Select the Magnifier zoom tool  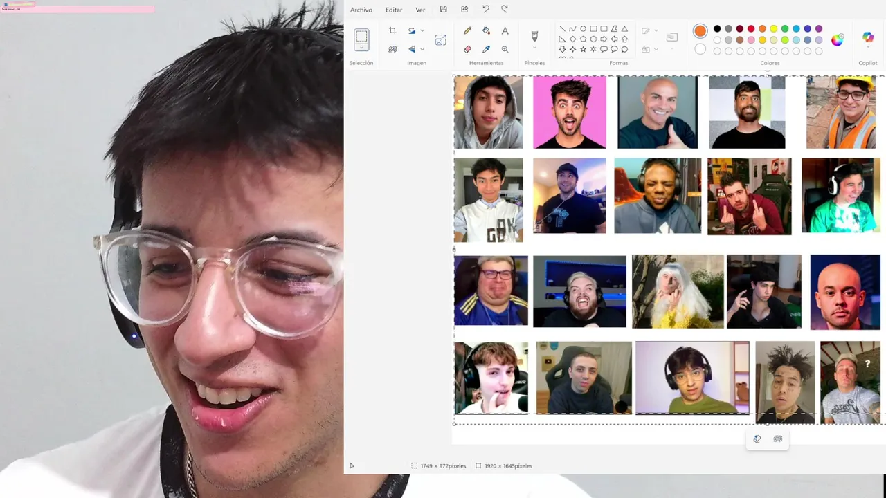point(505,49)
